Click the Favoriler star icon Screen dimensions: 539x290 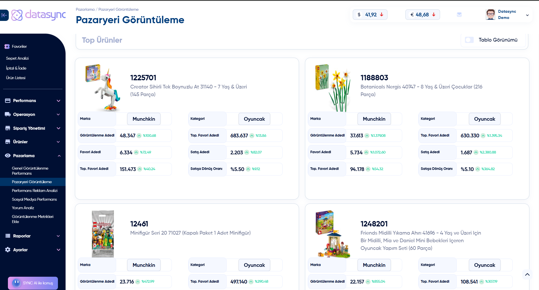pyautogui.click(x=7, y=47)
